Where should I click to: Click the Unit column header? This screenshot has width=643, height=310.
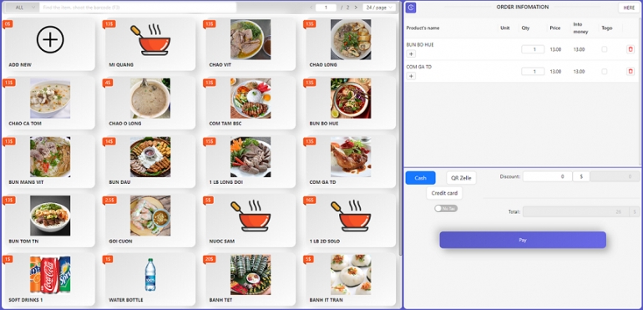(x=505, y=28)
